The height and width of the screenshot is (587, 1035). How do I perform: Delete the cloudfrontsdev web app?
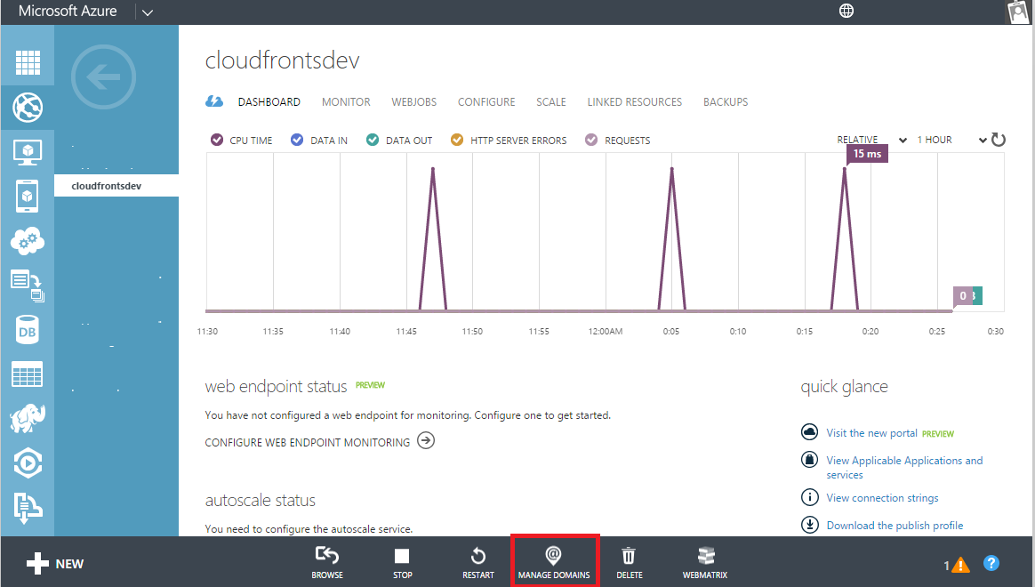(629, 563)
